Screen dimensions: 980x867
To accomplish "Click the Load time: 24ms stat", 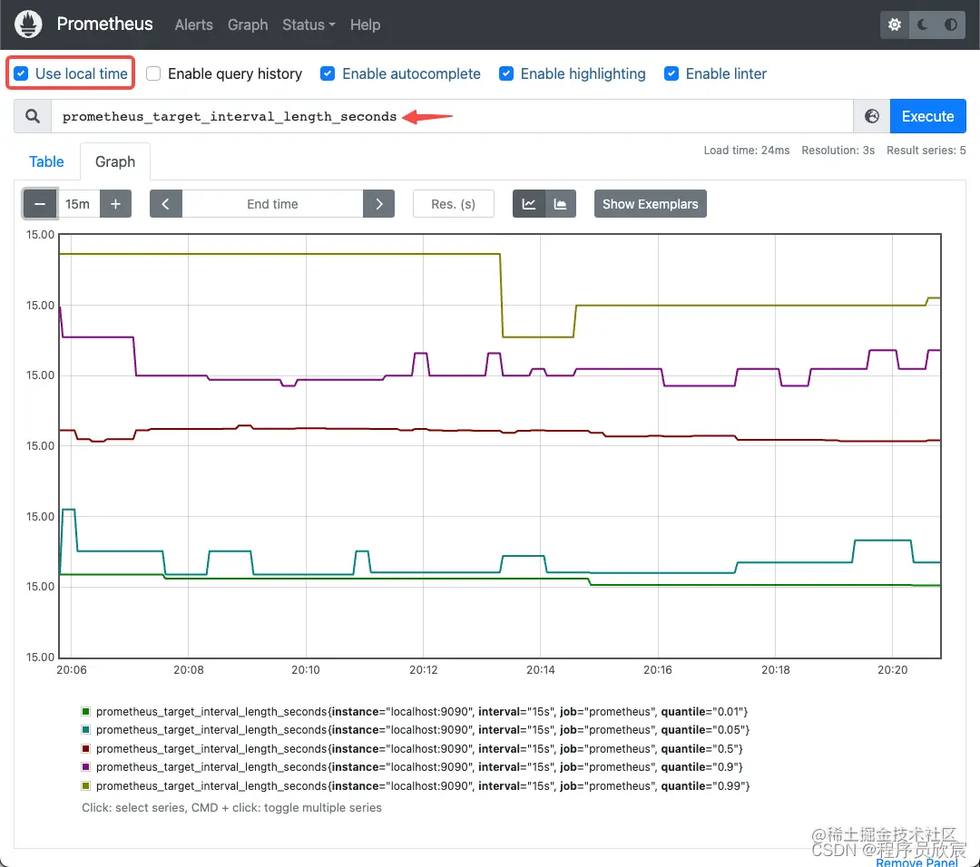I will (x=746, y=150).
